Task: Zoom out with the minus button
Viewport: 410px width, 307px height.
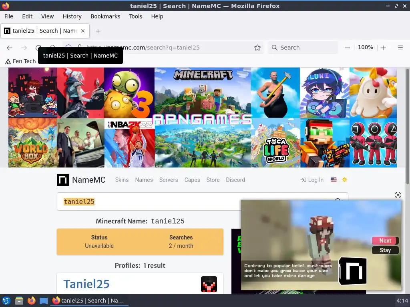Action: pyautogui.click(x=347, y=48)
